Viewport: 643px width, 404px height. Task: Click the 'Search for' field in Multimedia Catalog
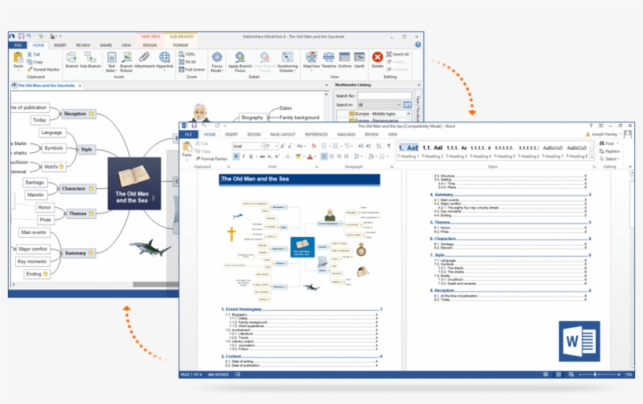pos(384,96)
